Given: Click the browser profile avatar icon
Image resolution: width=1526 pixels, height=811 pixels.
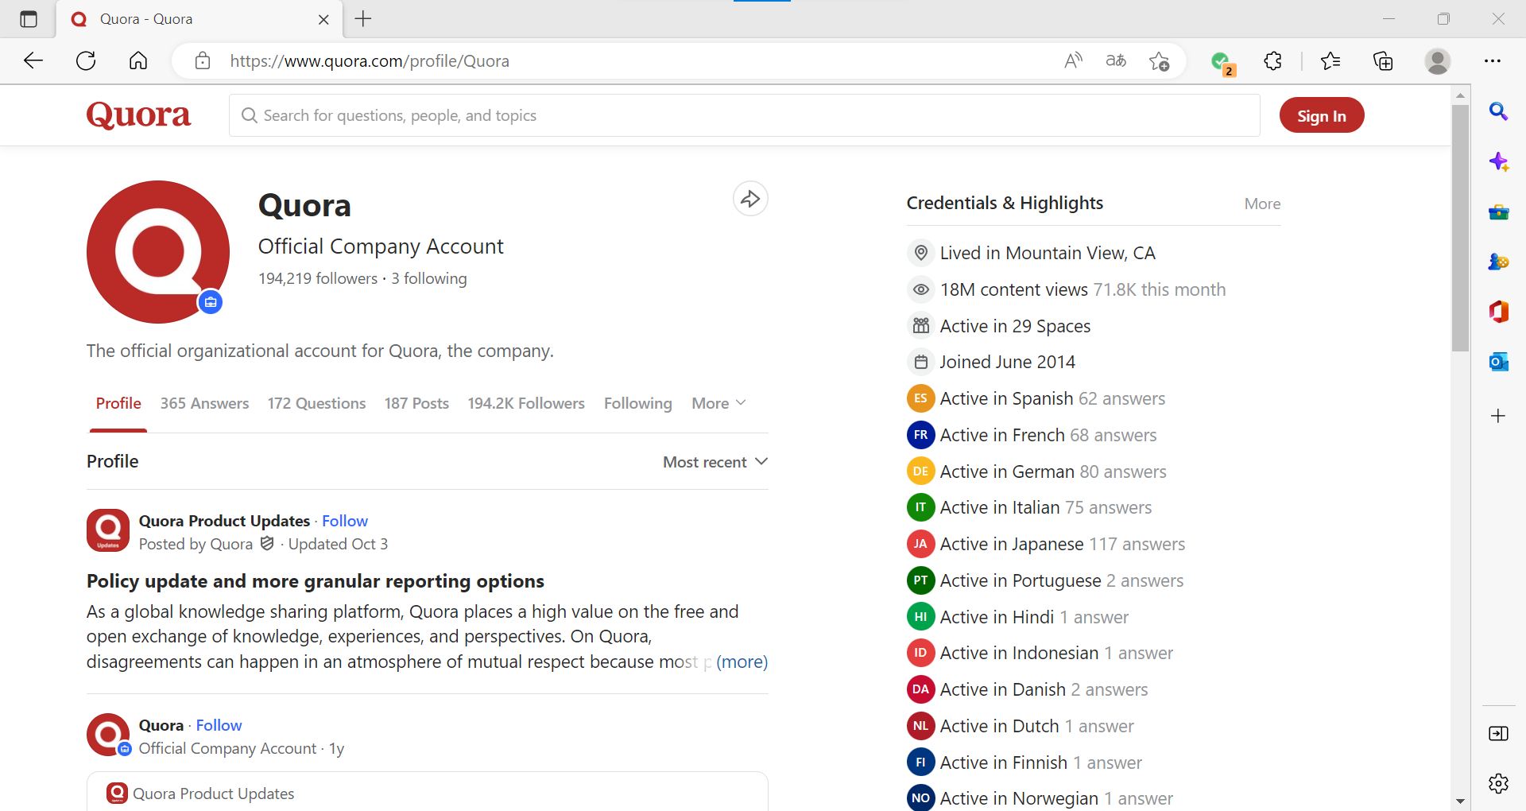Looking at the screenshot, I should click(x=1437, y=61).
